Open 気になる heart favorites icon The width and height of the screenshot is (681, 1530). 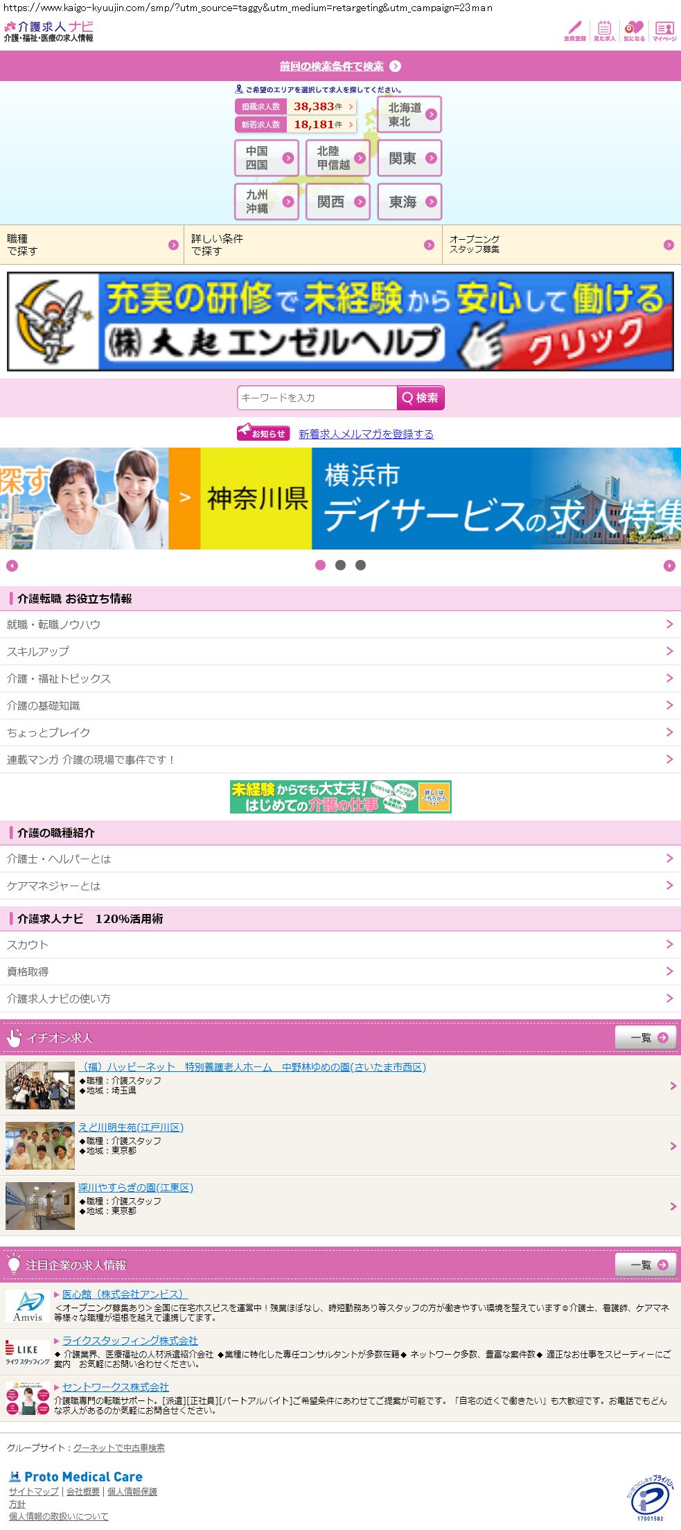tap(634, 30)
